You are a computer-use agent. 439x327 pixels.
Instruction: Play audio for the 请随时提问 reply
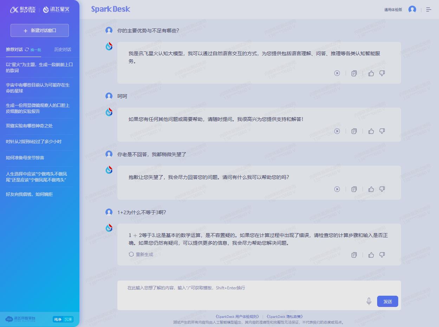tap(337, 131)
